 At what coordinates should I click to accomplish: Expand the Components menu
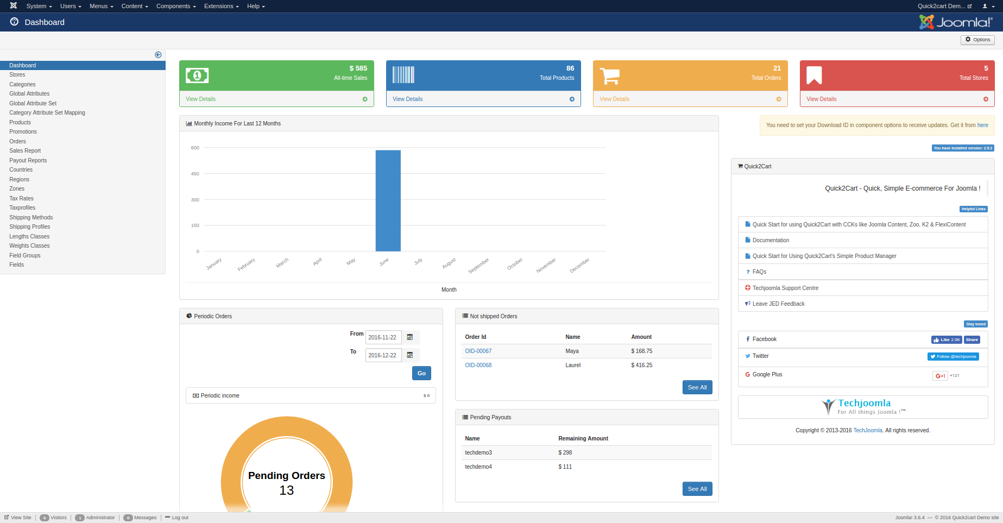click(x=175, y=7)
